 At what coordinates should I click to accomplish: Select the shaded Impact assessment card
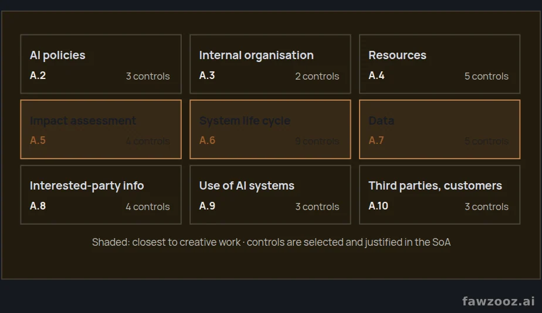tap(101, 129)
